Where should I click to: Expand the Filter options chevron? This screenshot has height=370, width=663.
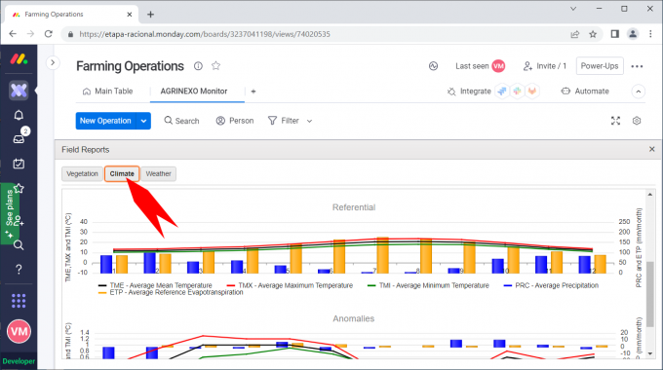(309, 121)
